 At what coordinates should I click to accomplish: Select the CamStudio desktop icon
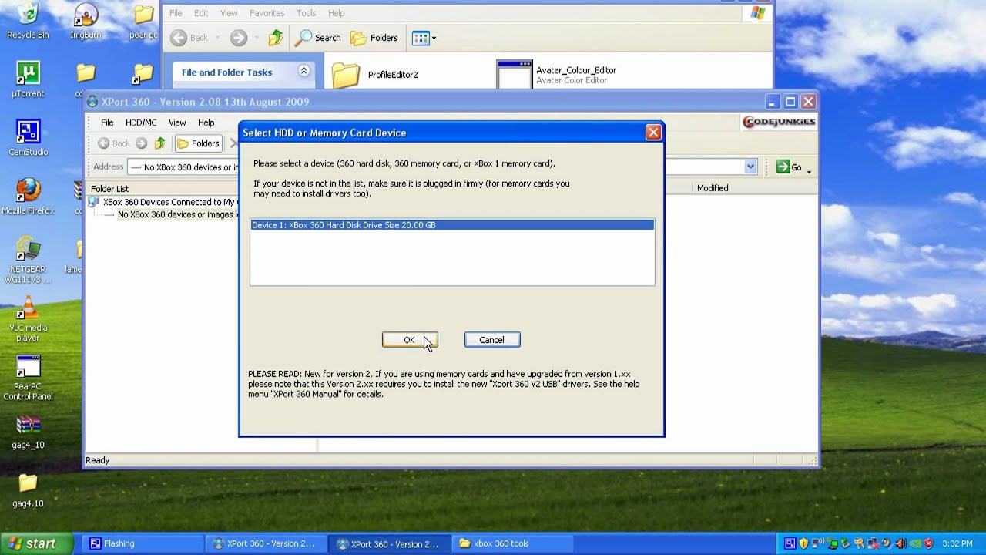tap(28, 138)
